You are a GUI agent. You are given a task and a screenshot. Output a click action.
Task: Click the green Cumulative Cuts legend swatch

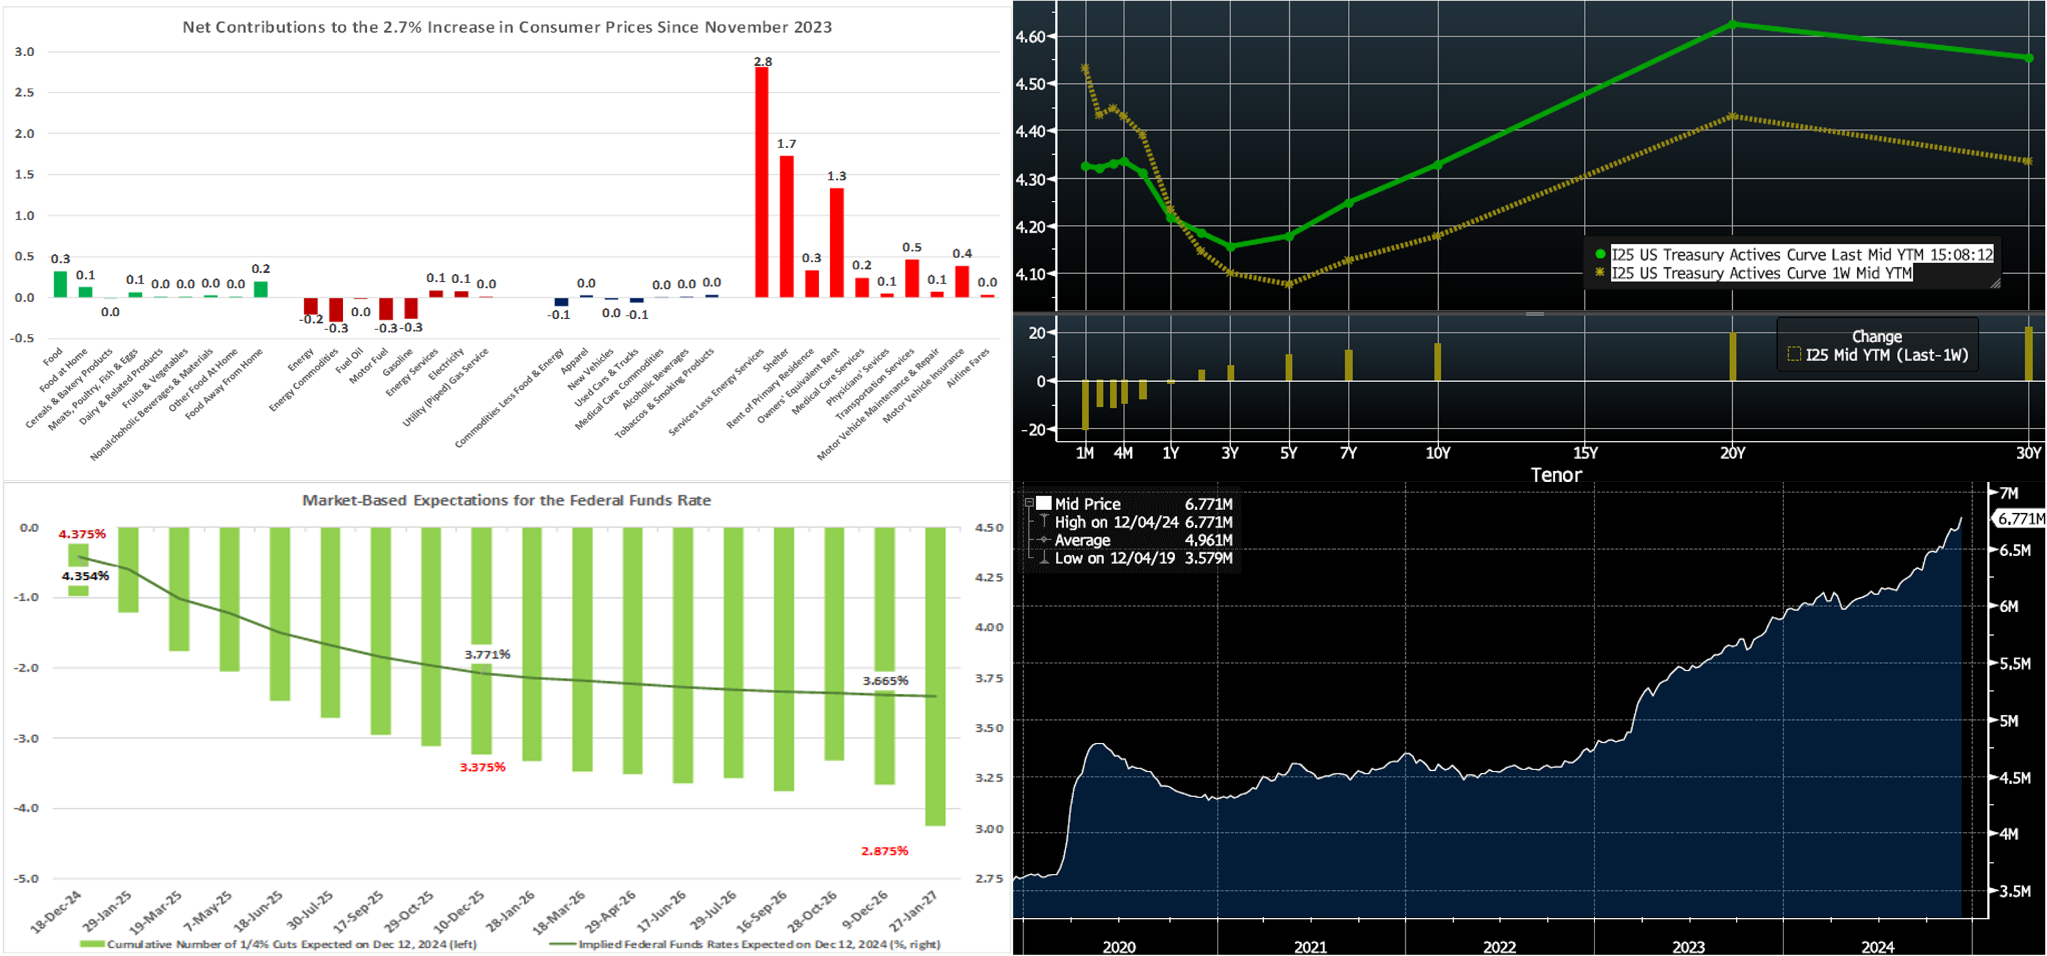pyautogui.click(x=92, y=944)
